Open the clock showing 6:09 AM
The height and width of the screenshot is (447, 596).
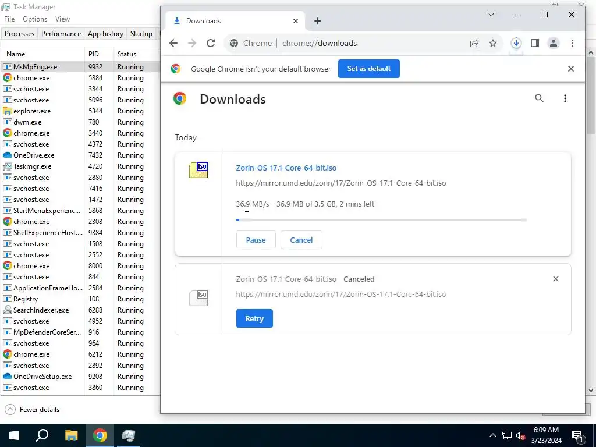(x=546, y=435)
